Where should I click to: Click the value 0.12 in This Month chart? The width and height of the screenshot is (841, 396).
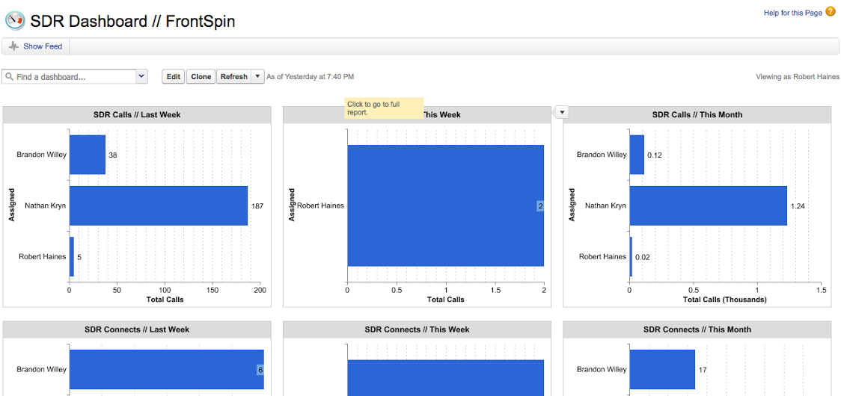655,155
